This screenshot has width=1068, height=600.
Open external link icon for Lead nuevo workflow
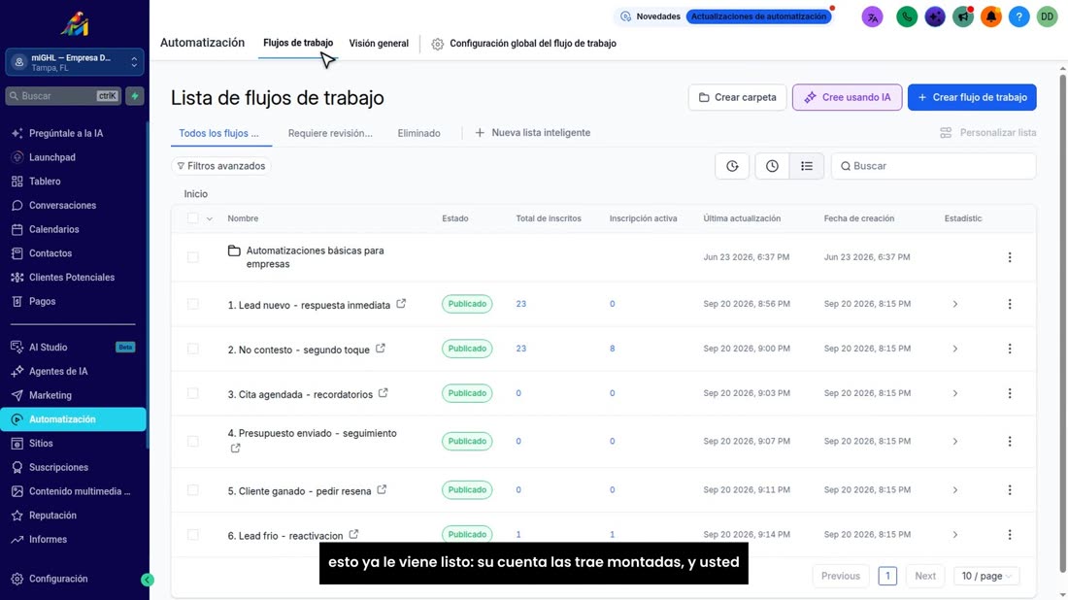click(x=401, y=304)
